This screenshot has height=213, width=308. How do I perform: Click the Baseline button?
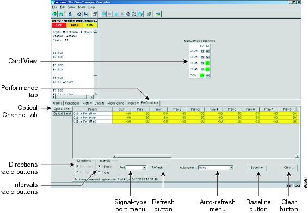[256, 168]
